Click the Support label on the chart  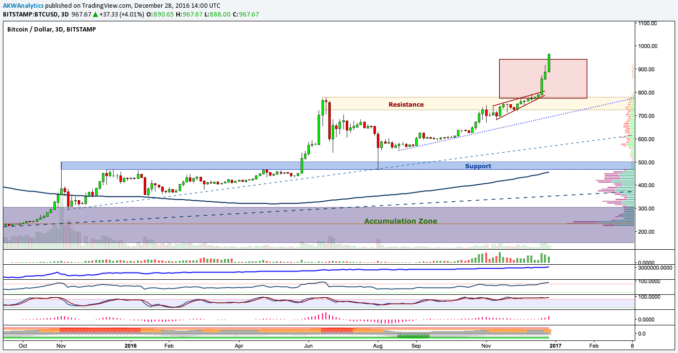coord(478,166)
